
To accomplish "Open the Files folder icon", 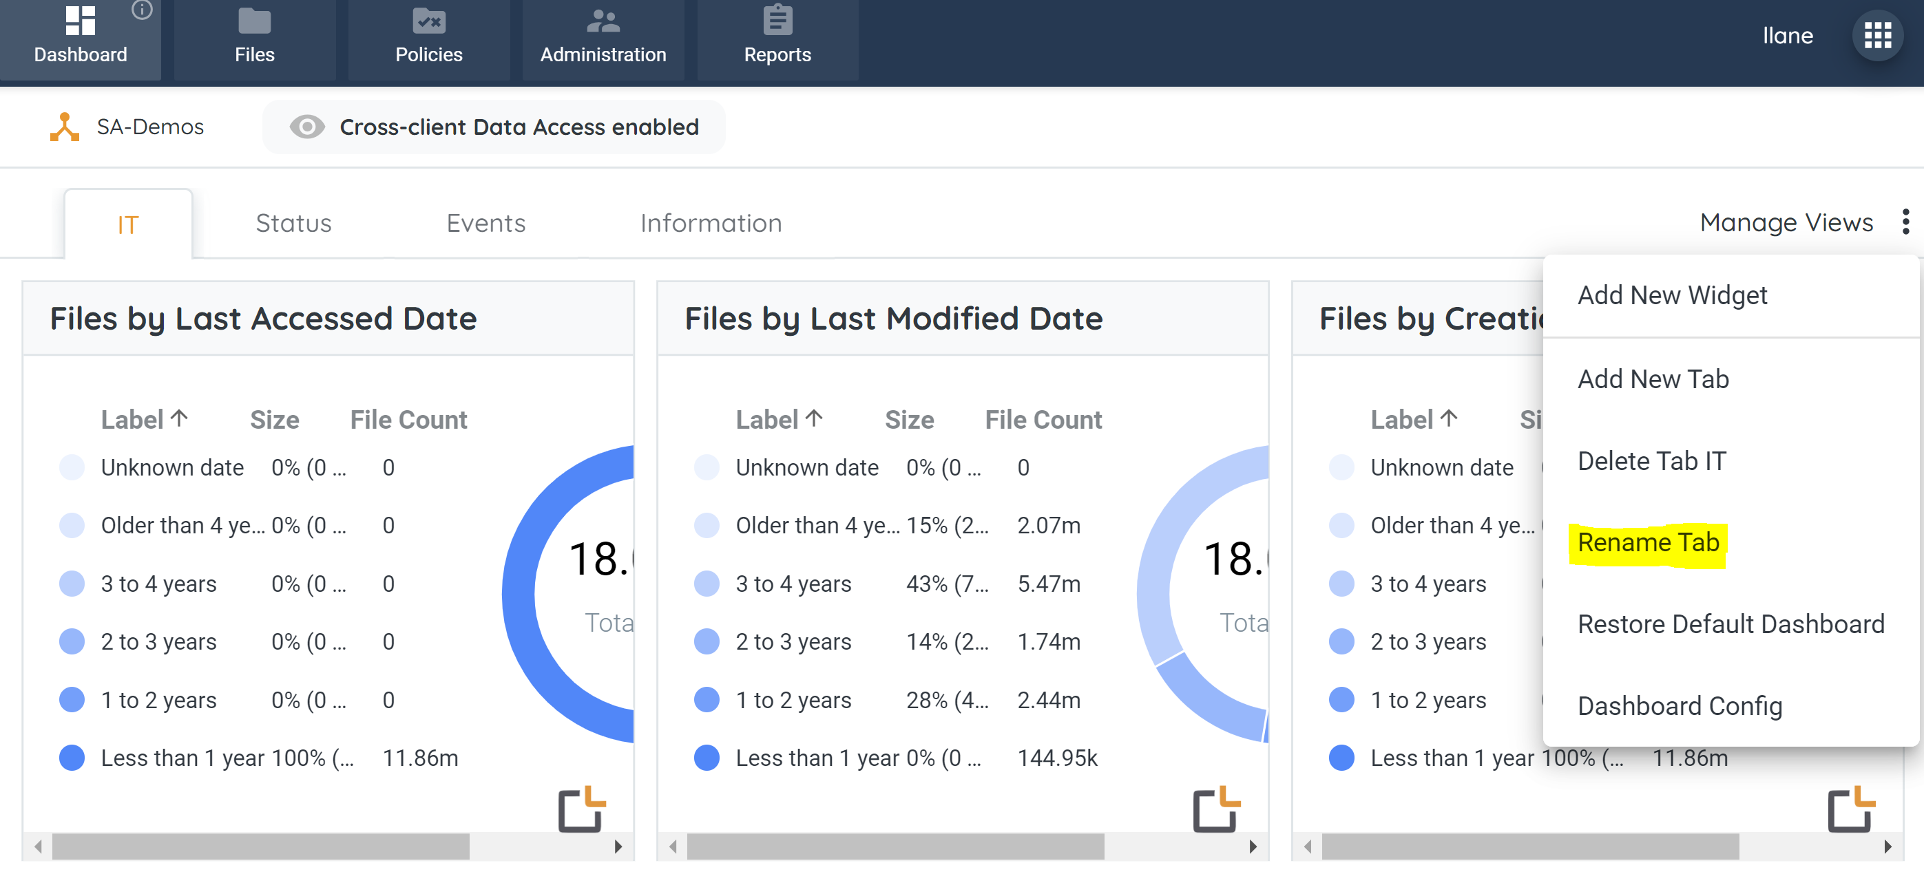I will point(254,21).
